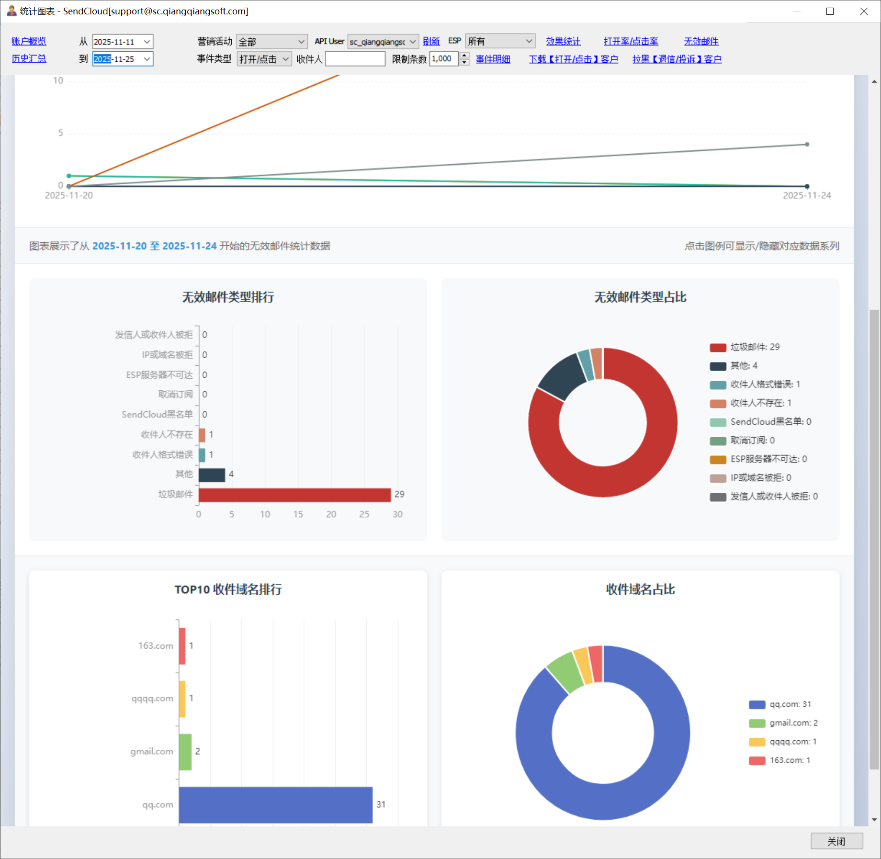
Task: Click the scroll down arrow on scrollbar
Action: point(874,819)
